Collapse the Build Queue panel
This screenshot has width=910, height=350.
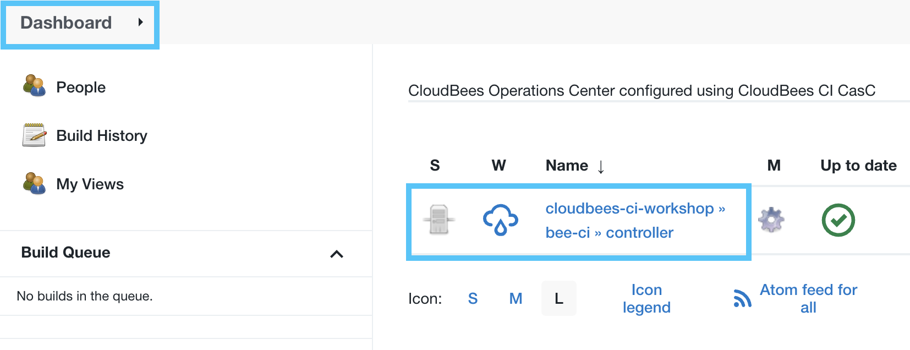coord(336,254)
